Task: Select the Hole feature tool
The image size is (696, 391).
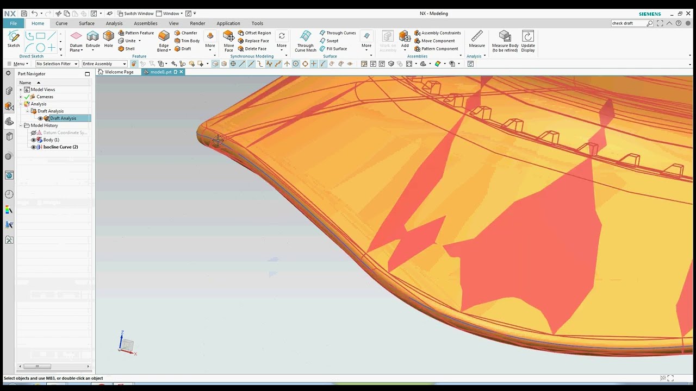Action: point(109,40)
